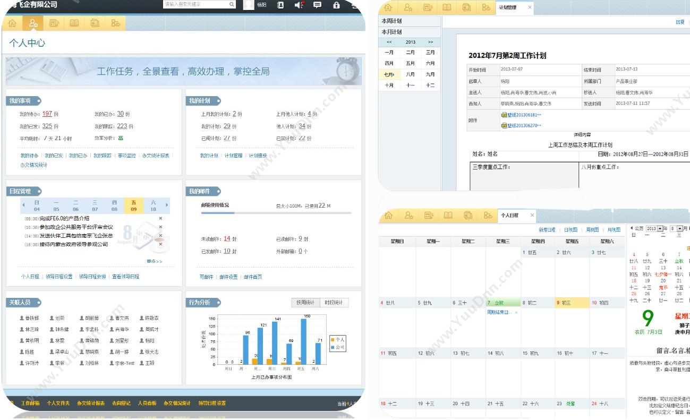Select Friday 09 in schedule week strip
Image resolution: width=690 pixels, height=420 pixels.
[133, 205]
